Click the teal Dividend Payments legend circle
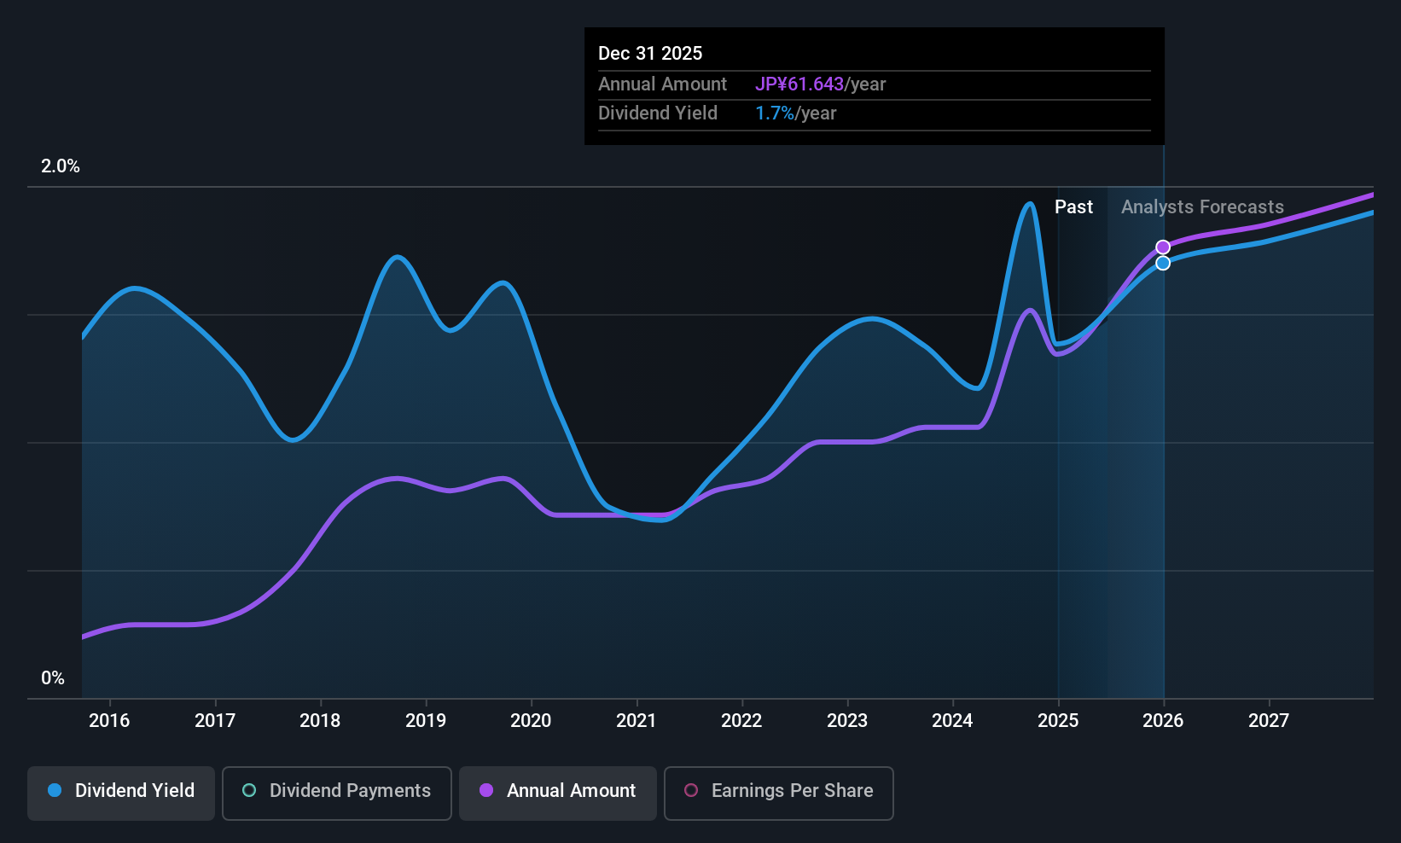The image size is (1401, 843). (x=249, y=790)
